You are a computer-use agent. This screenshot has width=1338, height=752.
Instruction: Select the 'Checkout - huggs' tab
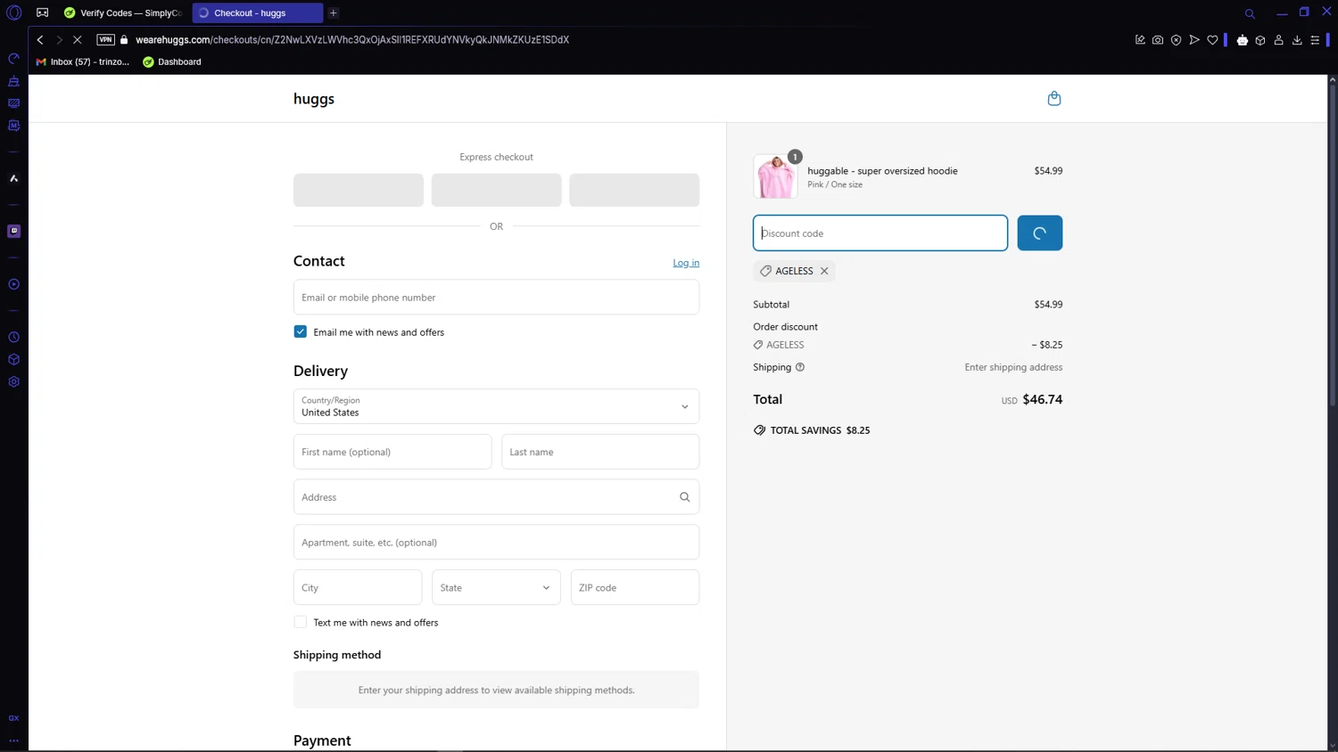[257, 13]
